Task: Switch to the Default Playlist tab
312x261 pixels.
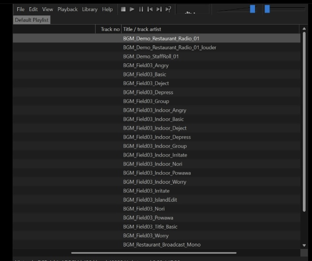Action: (x=32, y=20)
